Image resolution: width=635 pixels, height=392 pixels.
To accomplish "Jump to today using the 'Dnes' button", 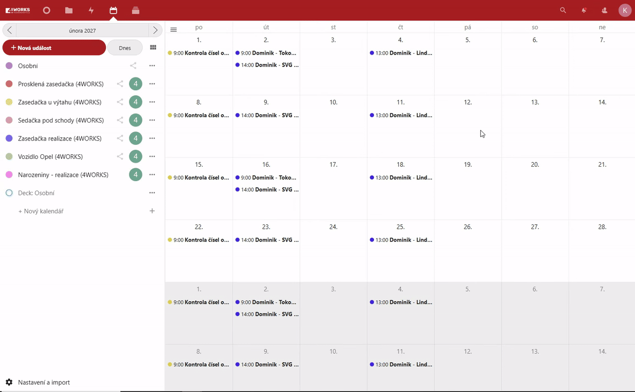I will [125, 47].
